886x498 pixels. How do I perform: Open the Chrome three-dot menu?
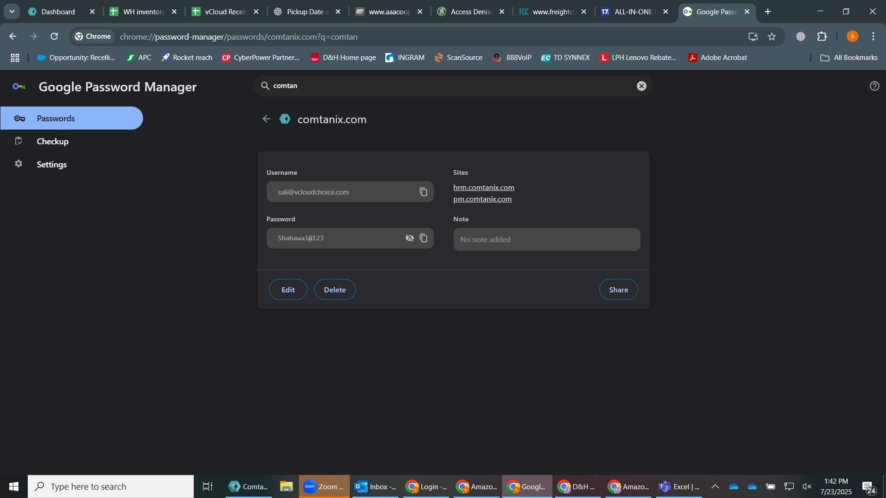point(873,36)
